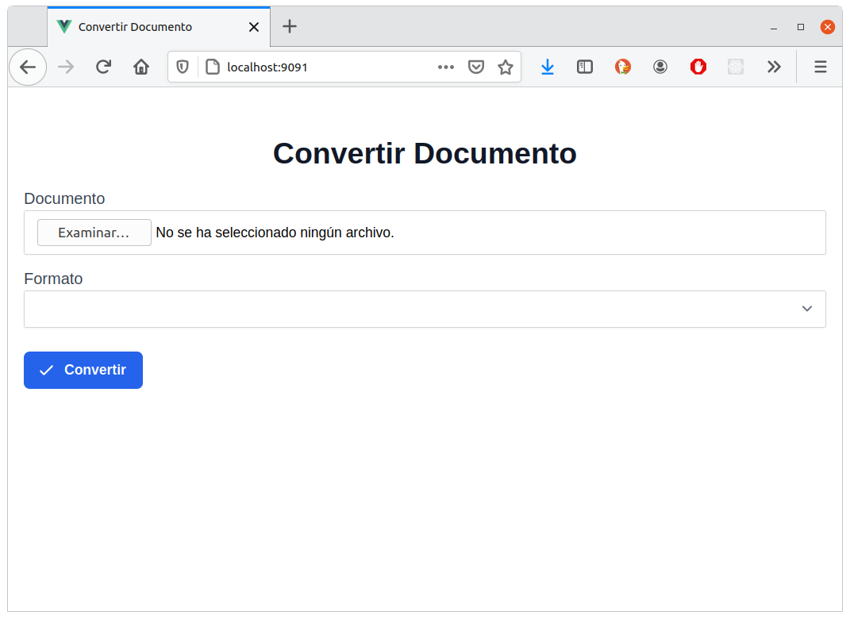
Task: Go to the browser home page
Action: click(141, 67)
